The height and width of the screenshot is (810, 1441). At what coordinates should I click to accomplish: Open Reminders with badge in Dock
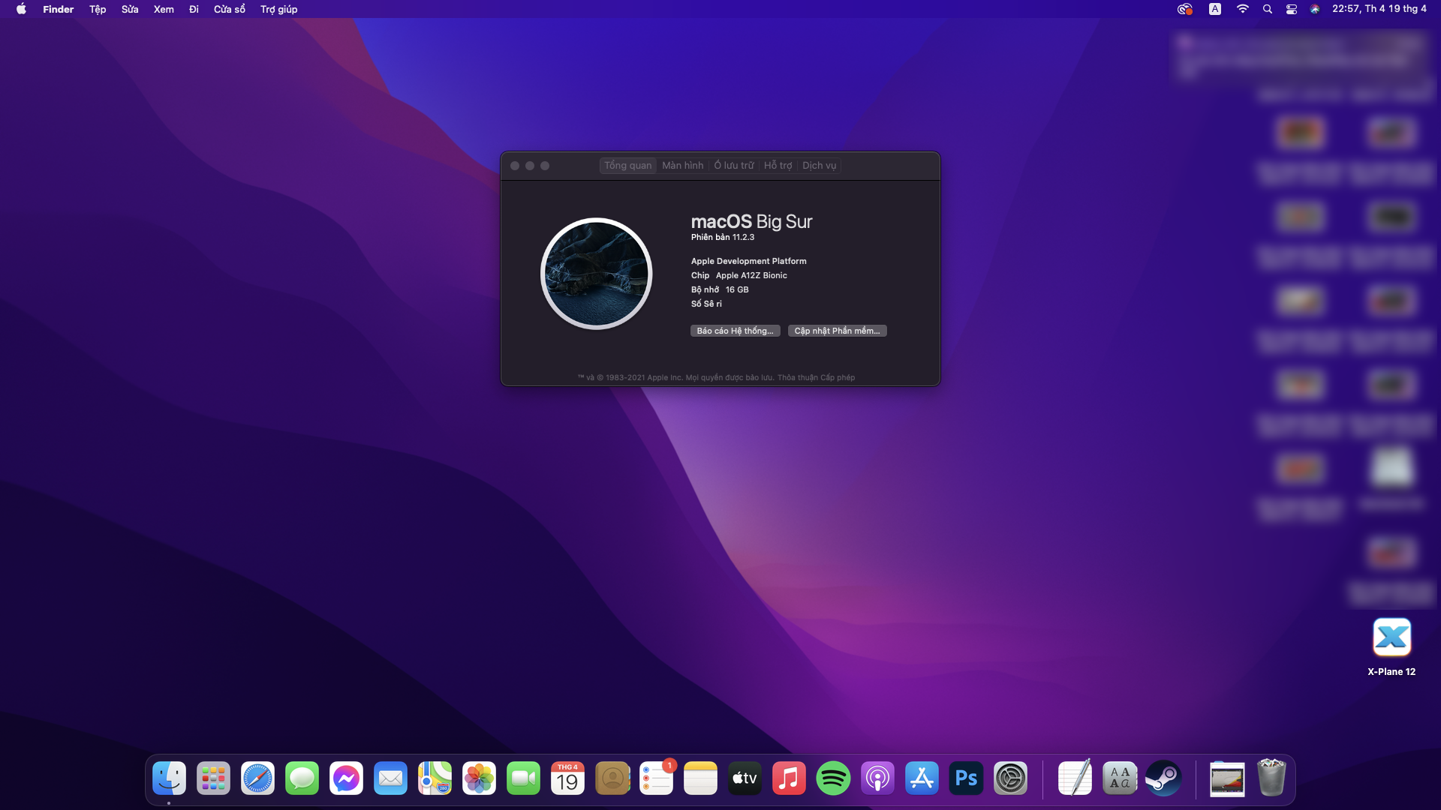[x=656, y=778]
